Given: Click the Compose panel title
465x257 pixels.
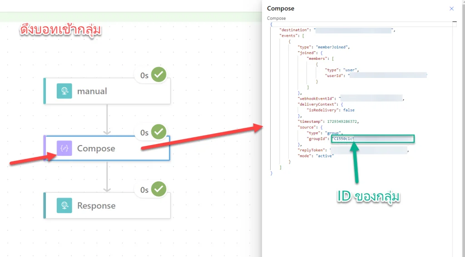Looking at the screenshot, I should 281,9.
